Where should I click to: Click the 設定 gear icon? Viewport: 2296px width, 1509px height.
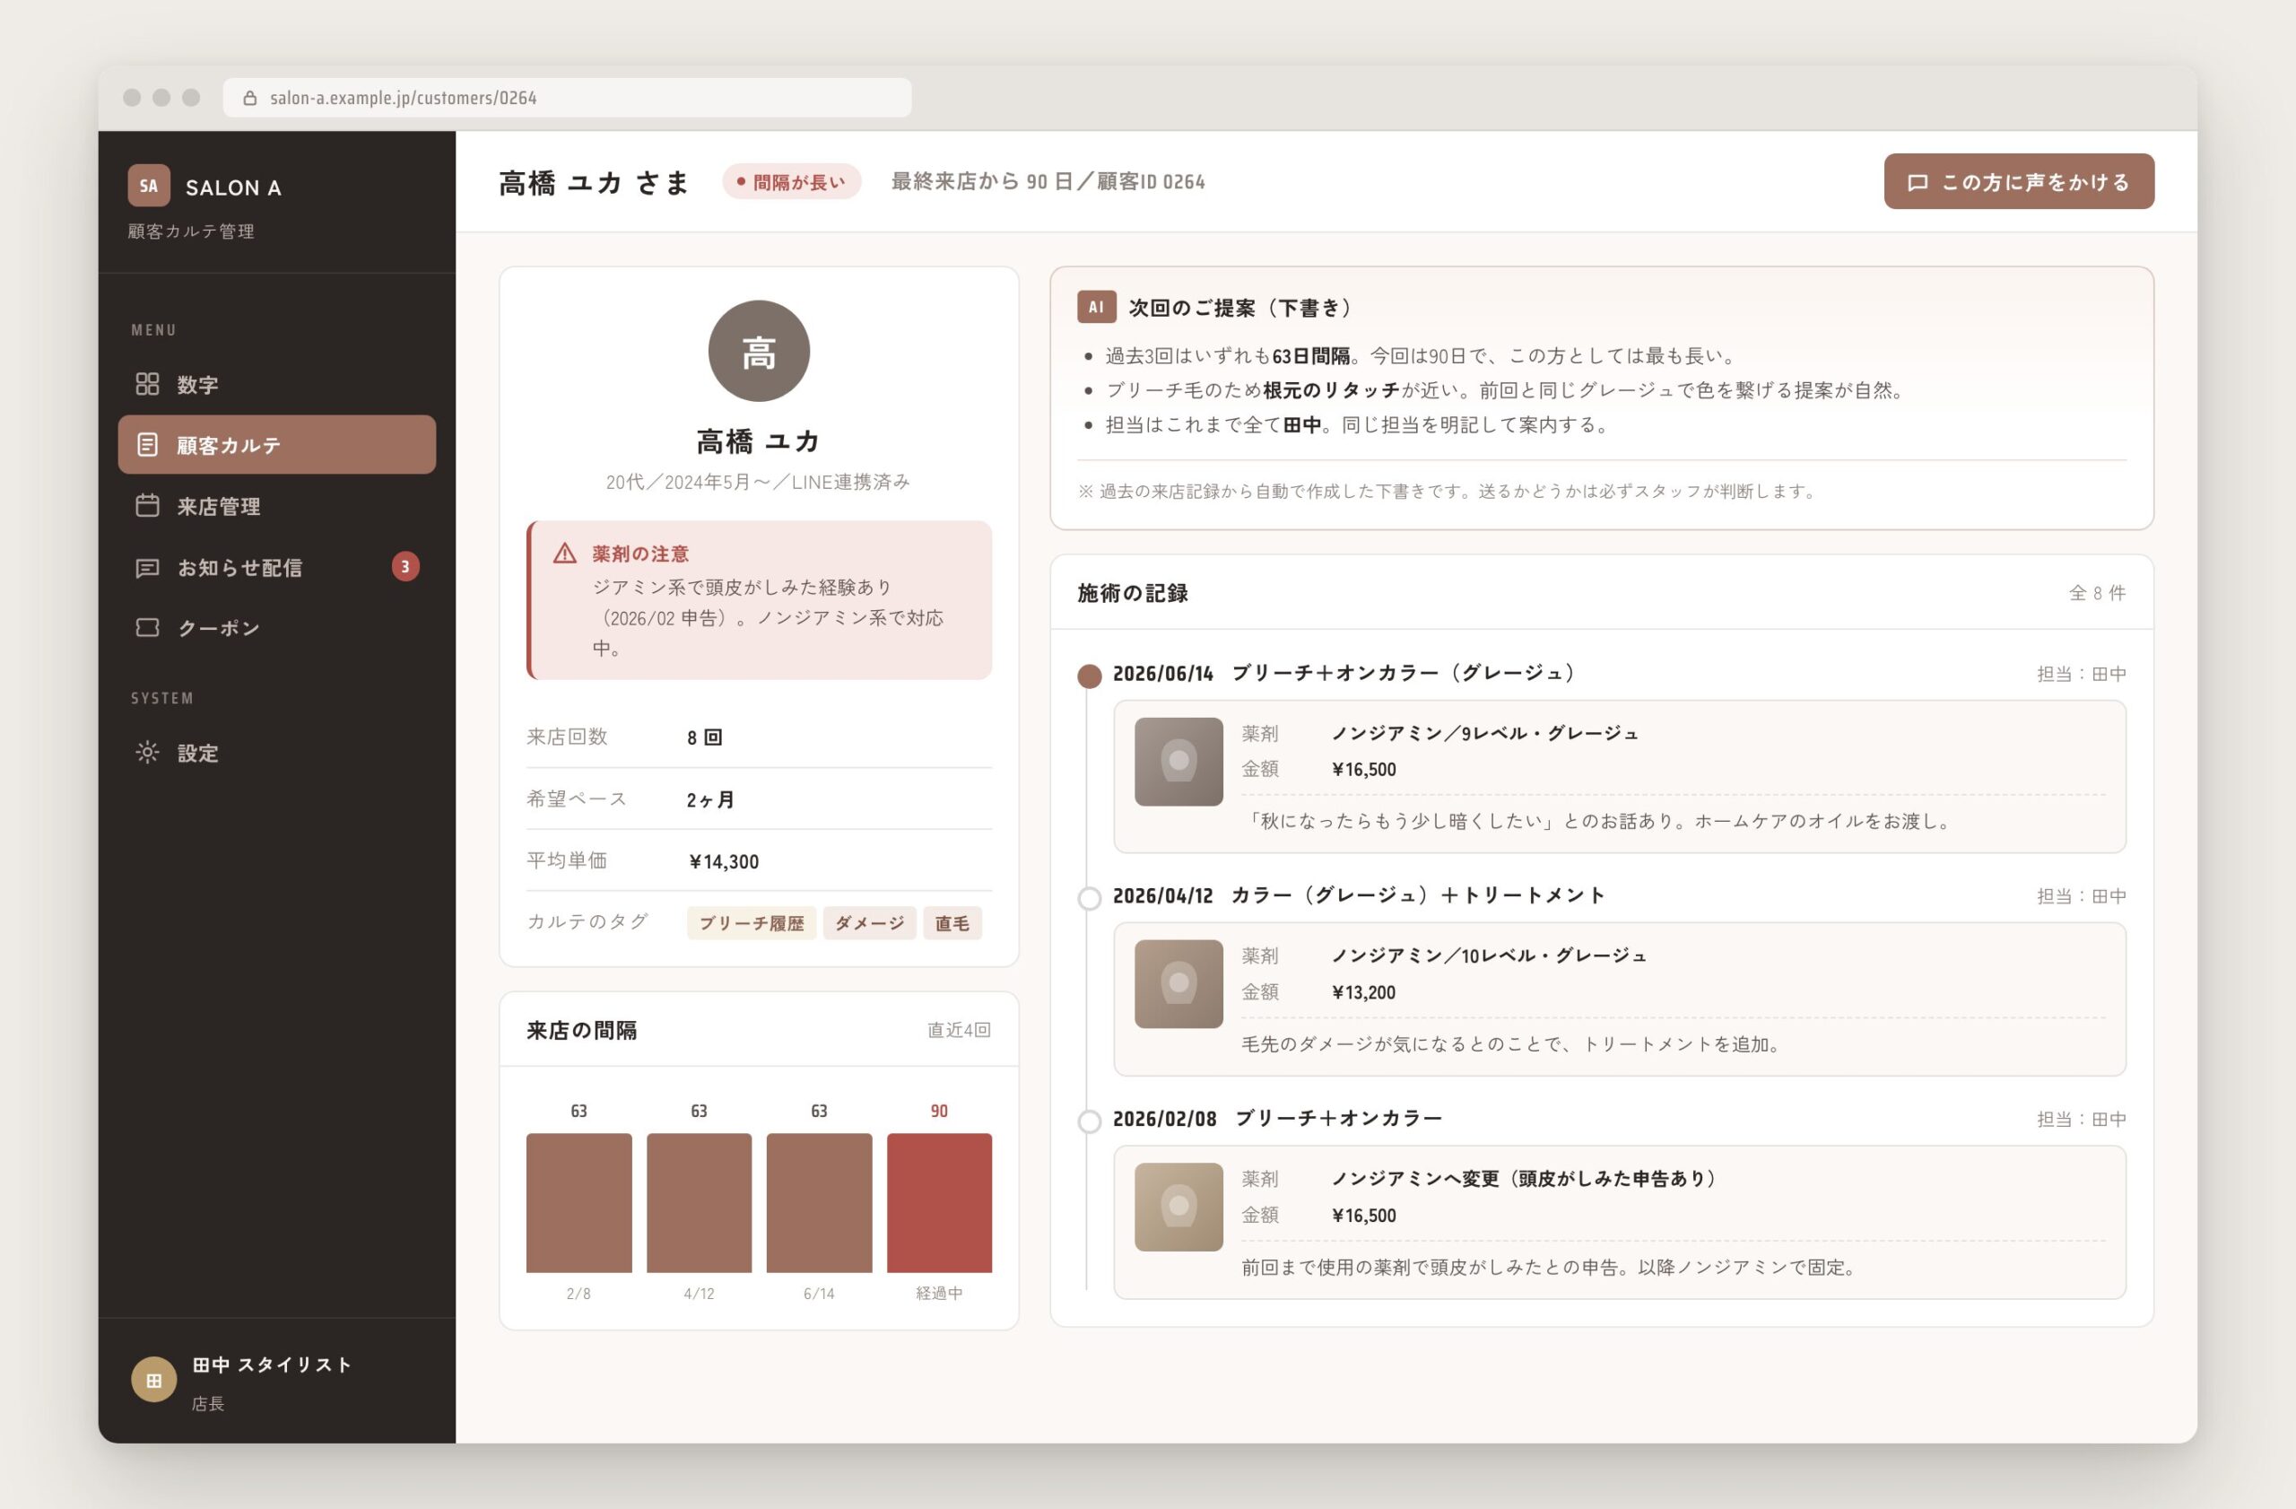(x=146, y=753)
